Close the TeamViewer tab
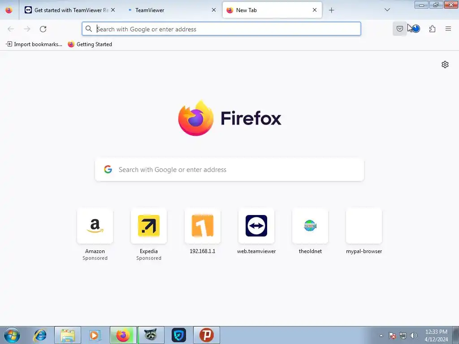This screenshot has width=459, height=344. pyautogui.click(x=214, y=10)
